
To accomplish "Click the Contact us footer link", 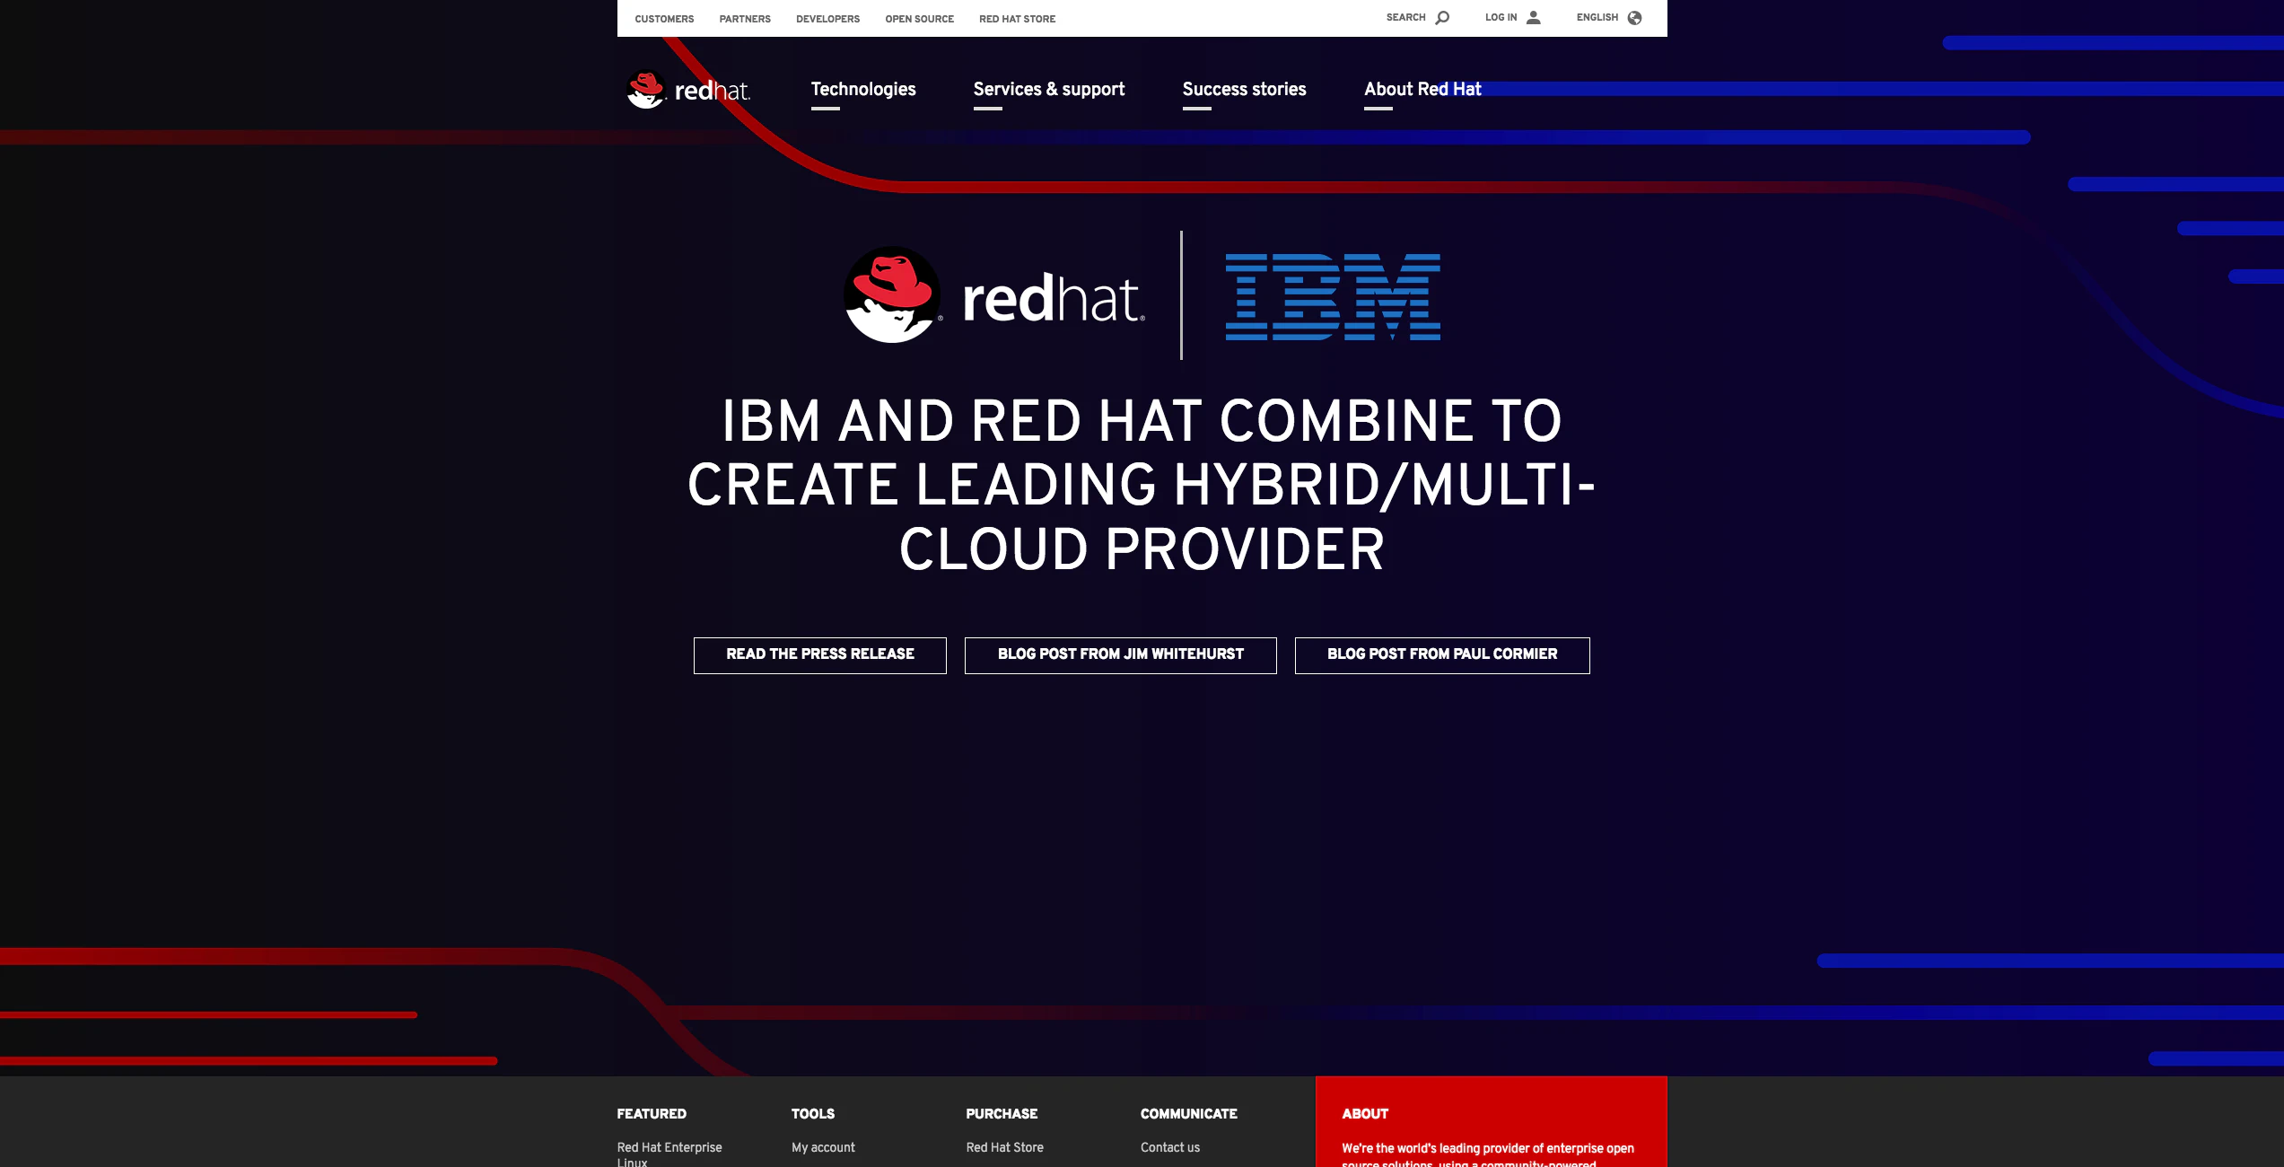I will click(x=1169, y=1147).
